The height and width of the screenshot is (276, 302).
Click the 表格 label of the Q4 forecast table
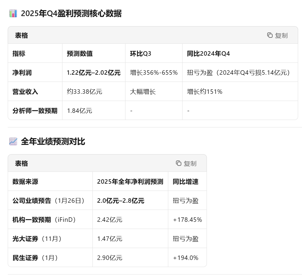(21, 35)
